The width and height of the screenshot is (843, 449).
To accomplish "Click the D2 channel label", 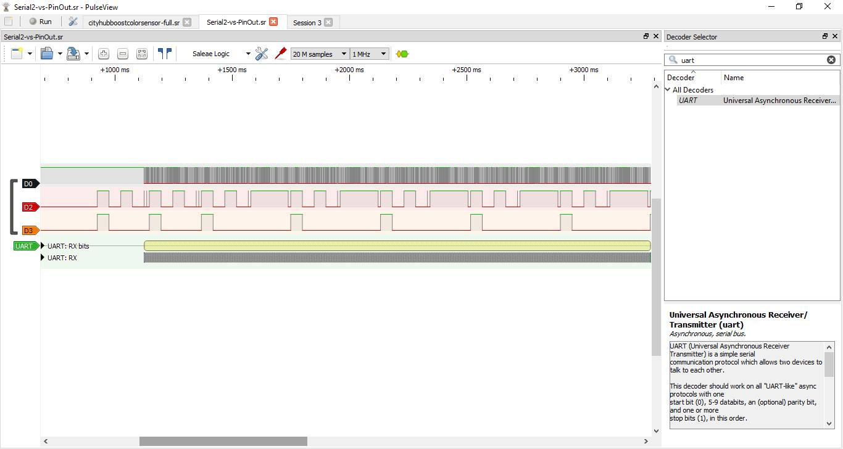I will click(28, 207).
